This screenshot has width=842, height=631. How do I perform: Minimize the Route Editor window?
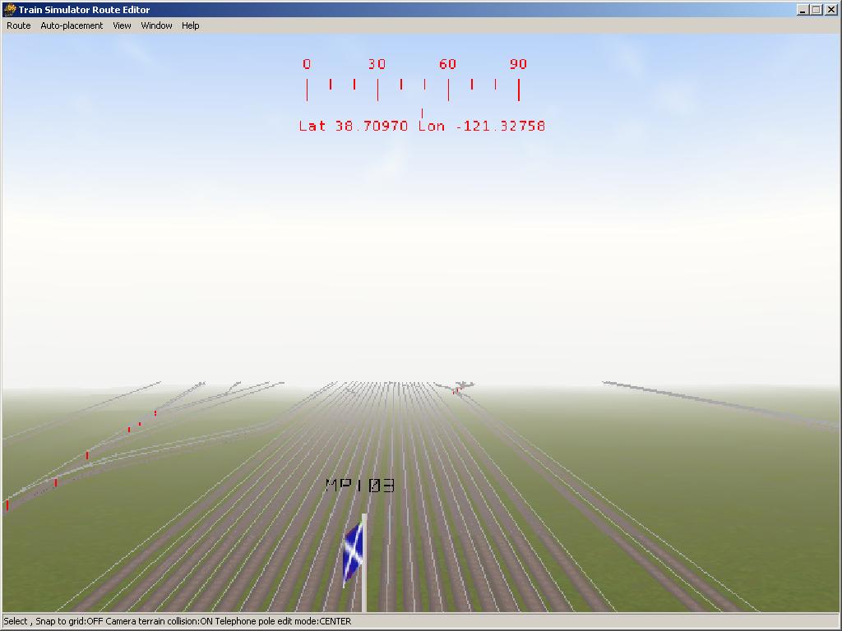(x=803, y=10)
